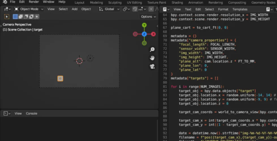Screen dimensions: 277x141
Task: Toggle snapping magnet button
Action: tap(135, 9)
